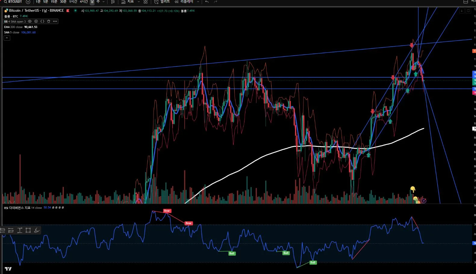Select the EMA 200 close legend
Image resolution: width=476 pixels, height=274 pixels.
click(x=13, y=27)
